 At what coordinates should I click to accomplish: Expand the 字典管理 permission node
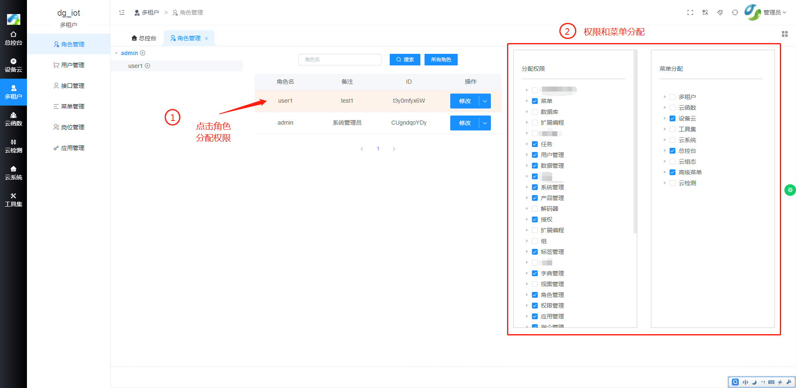pos(527,273)
